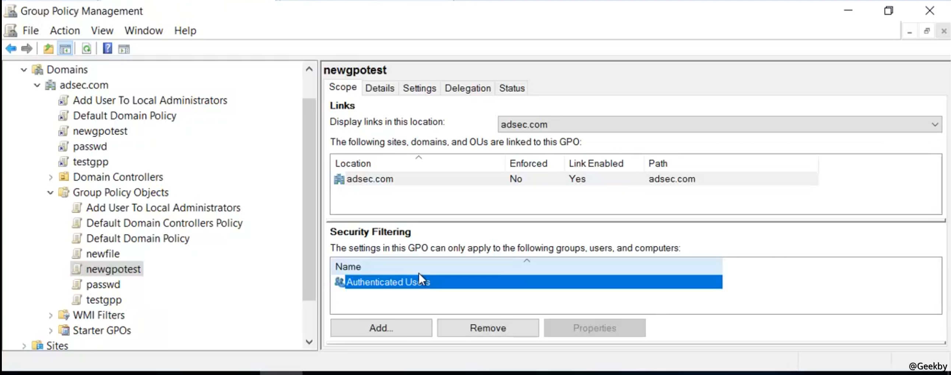Click the Up one level folder icon
This screenshot has width=951, height=375.
point(48,49)
